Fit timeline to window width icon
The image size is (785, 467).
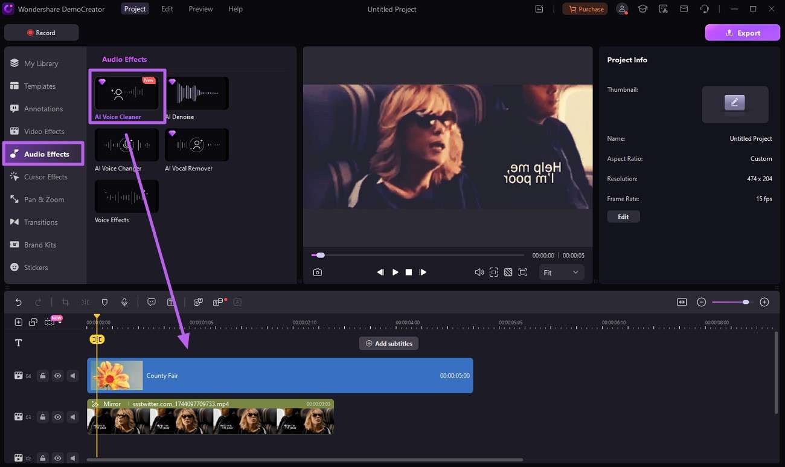682,302
